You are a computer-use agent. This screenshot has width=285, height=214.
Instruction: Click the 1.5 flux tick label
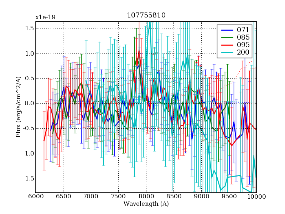28,29
